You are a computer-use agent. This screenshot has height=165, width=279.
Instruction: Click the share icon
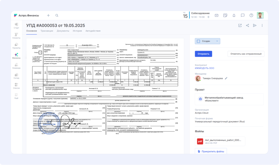coord(247,25)
